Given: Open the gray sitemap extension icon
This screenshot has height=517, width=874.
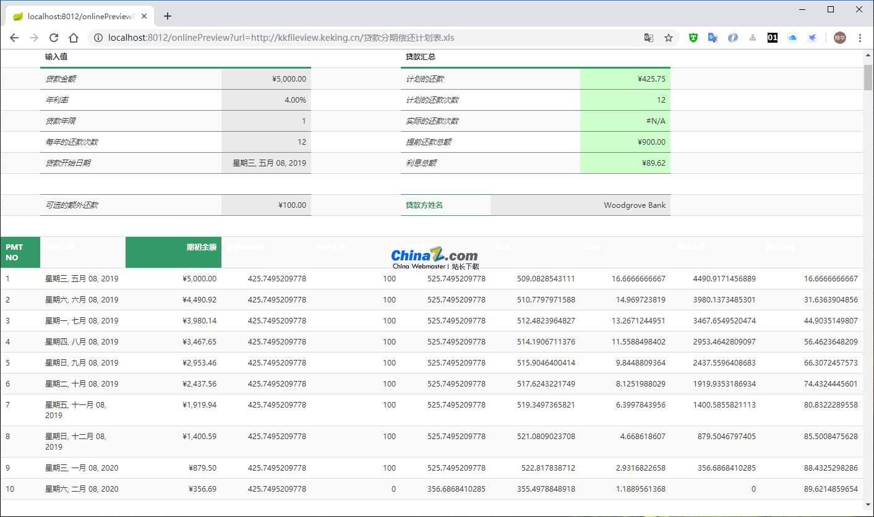Looking at the screenshot, I should (x=752, y=38).
